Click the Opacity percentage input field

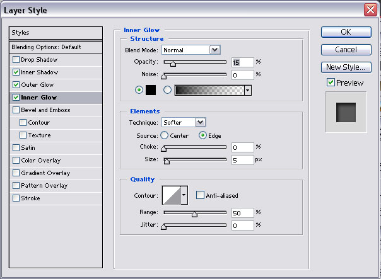(242, 62)
